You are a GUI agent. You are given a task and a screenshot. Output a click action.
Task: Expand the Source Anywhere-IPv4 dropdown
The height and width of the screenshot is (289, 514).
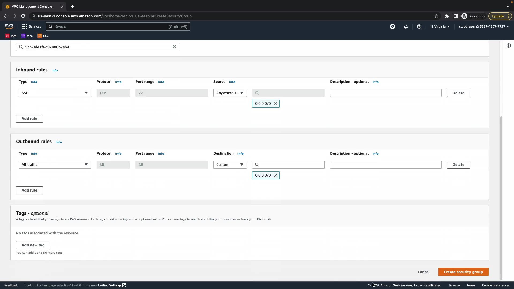coord(230,93)
